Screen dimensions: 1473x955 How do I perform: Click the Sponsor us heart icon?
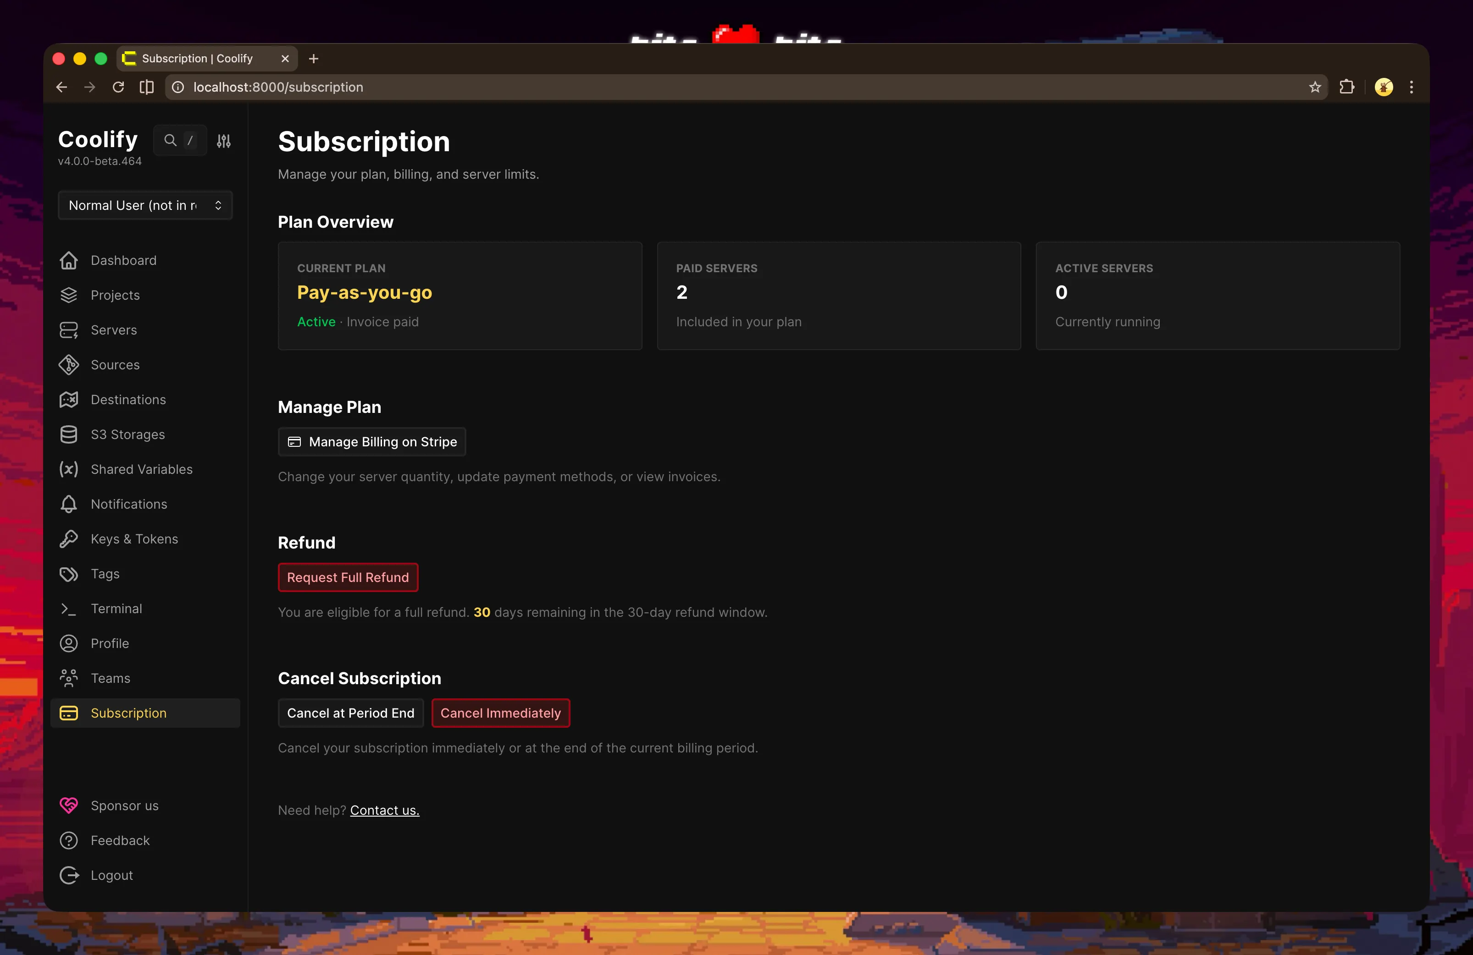tap(69, 805)
